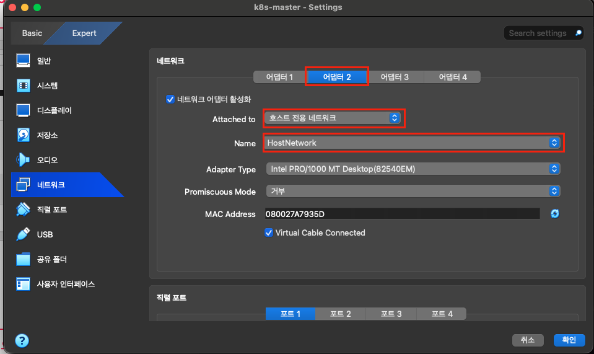Select the 시스템 sidebar label
The height and width of the screenshot is (354, 594).
click(47, 86)
